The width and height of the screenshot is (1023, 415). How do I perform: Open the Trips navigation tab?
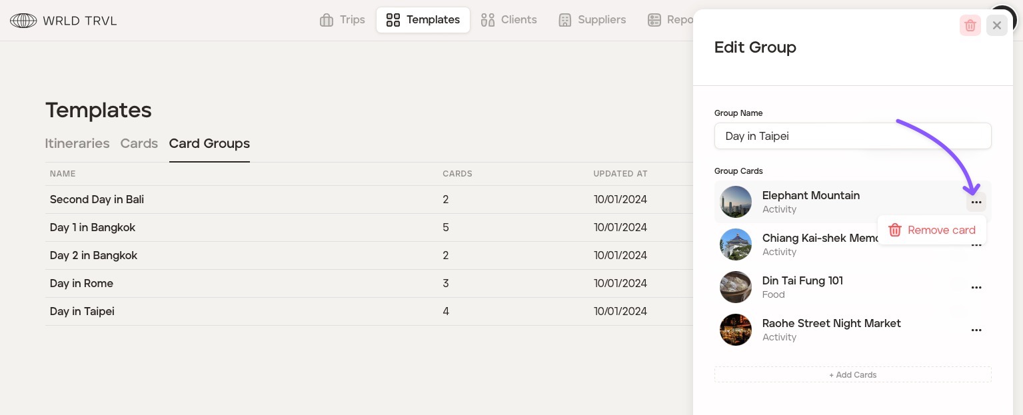(343, 20)
